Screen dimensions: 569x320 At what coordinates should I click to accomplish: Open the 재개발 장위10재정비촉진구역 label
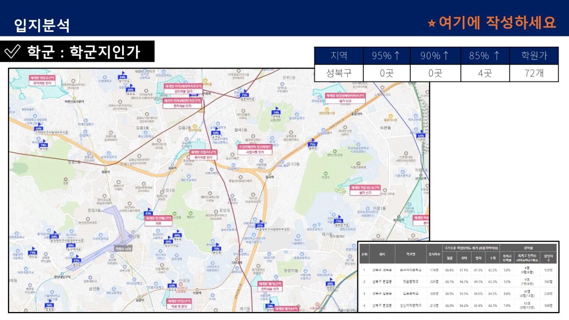tap(345, 99)
